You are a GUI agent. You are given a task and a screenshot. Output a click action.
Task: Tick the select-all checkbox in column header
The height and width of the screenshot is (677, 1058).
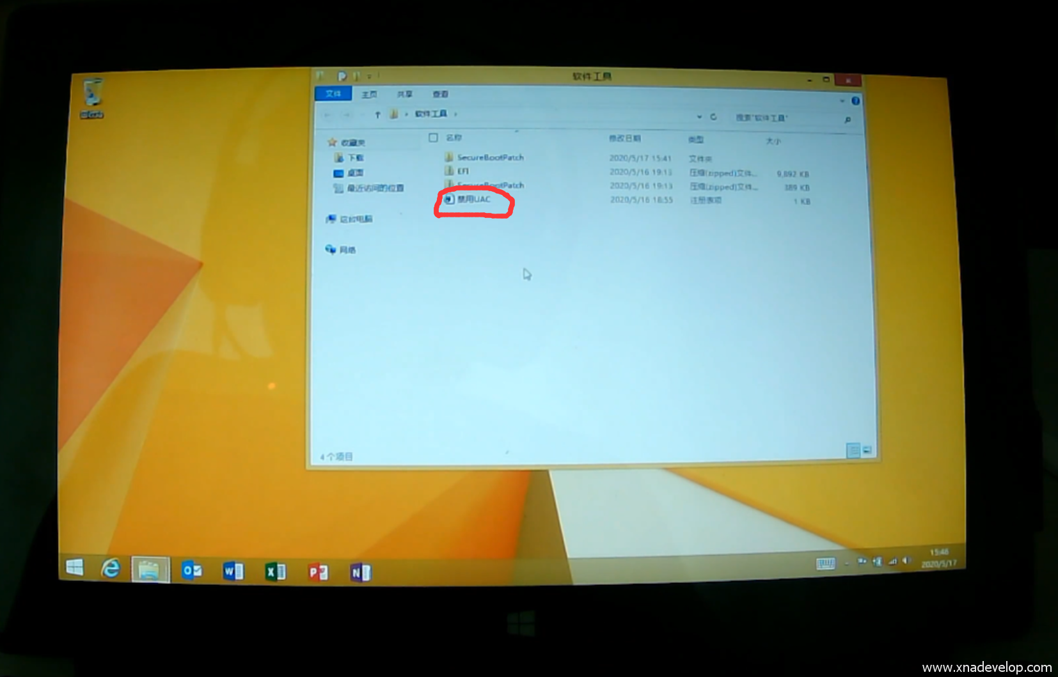[x=433, y=137]
